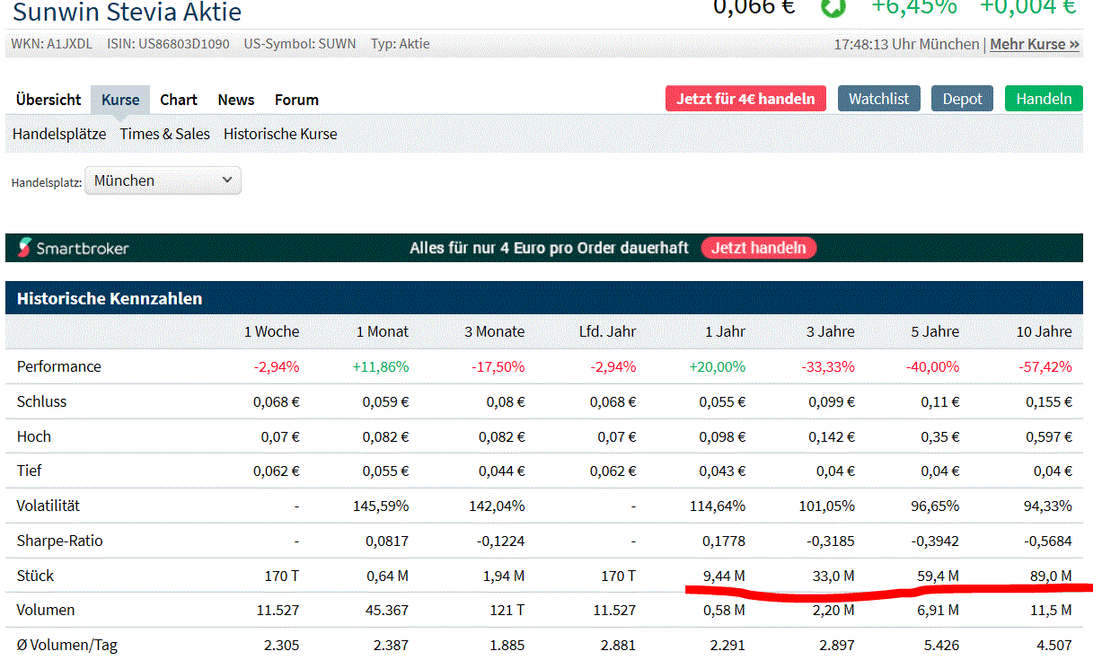Click the Depot button

click(962, 99)
